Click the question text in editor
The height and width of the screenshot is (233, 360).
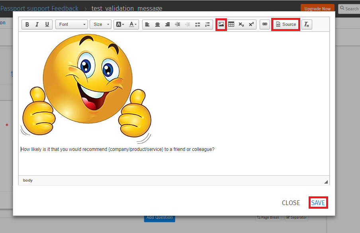[x=117, y=150]
